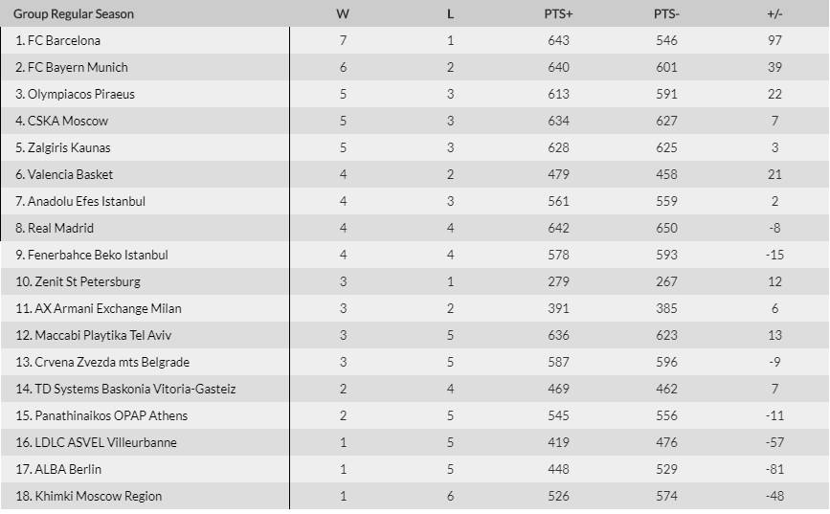This screenshot has height=514, width=830.
Task: Select Zenit St Petersburg in standings
Action: 84,281
